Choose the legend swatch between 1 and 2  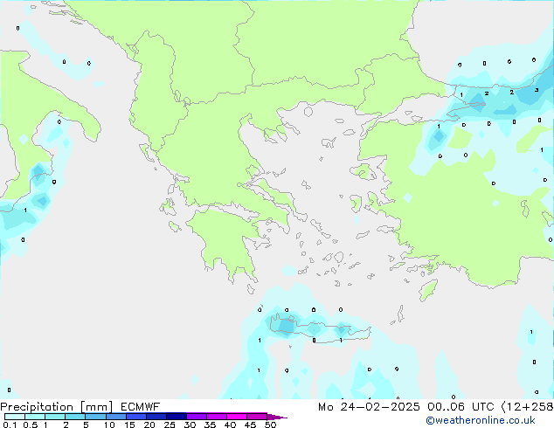[55, 417]
